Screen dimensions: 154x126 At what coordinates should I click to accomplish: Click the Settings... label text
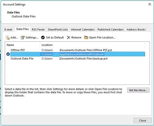pyautogui.click(x=32, y=38)
